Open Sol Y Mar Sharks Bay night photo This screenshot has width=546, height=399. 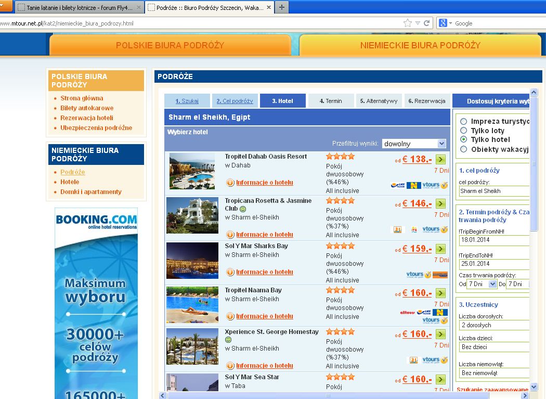tap(192, 261)
